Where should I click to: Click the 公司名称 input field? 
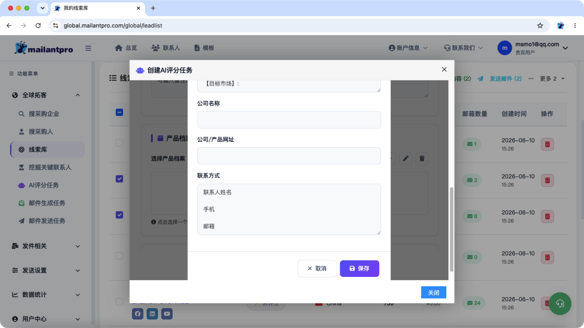pyautogui.click(x=289, y=120)
